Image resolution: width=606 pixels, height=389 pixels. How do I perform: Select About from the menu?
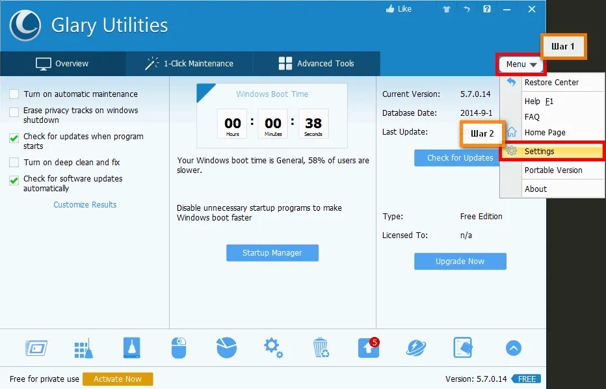[553, 189]
